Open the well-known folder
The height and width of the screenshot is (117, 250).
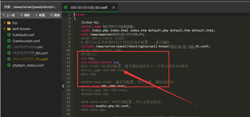click(21, 29)
